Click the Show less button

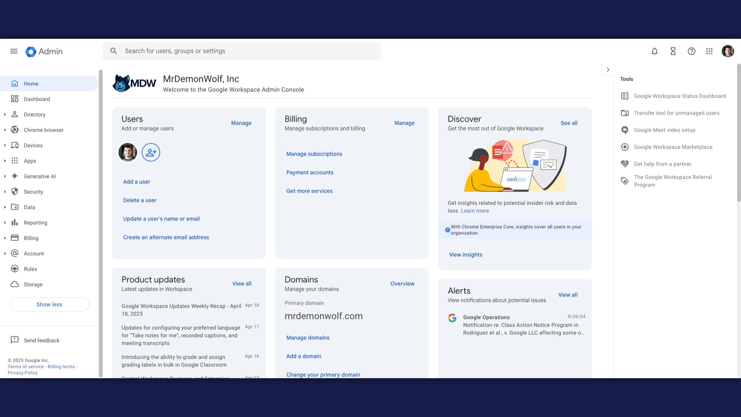point(49,305)
